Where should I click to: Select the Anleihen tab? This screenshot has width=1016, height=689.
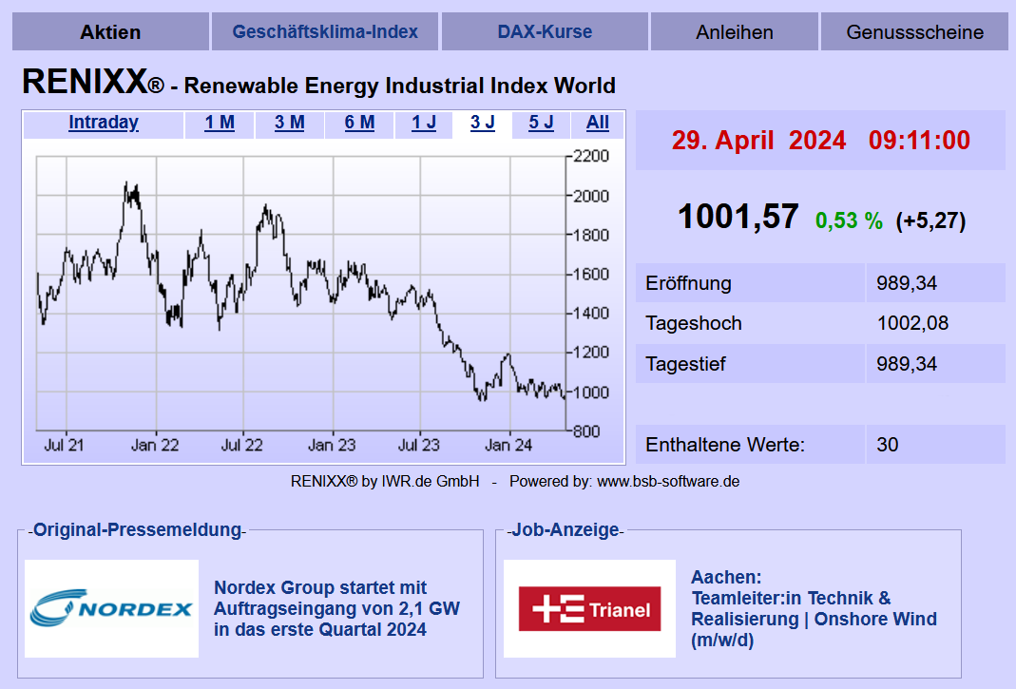pyautogui.click(x=735, y=32)
